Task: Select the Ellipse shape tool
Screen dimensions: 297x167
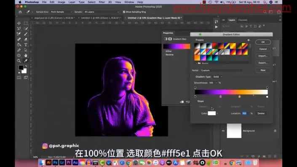Action: 19,56
